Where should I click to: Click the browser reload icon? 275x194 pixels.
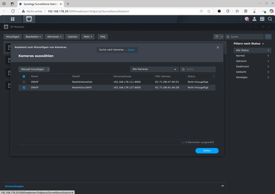13,11
